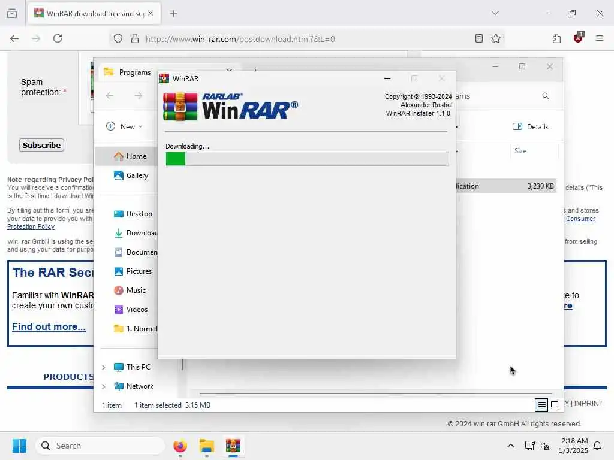Follow the Find out more link
Screen dimensions: 614x460
click(x=49, y=326)
